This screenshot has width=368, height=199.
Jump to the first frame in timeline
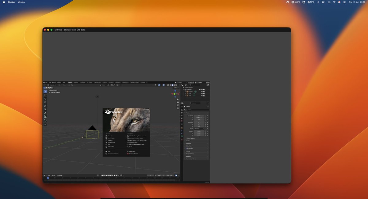pos(102,175)
